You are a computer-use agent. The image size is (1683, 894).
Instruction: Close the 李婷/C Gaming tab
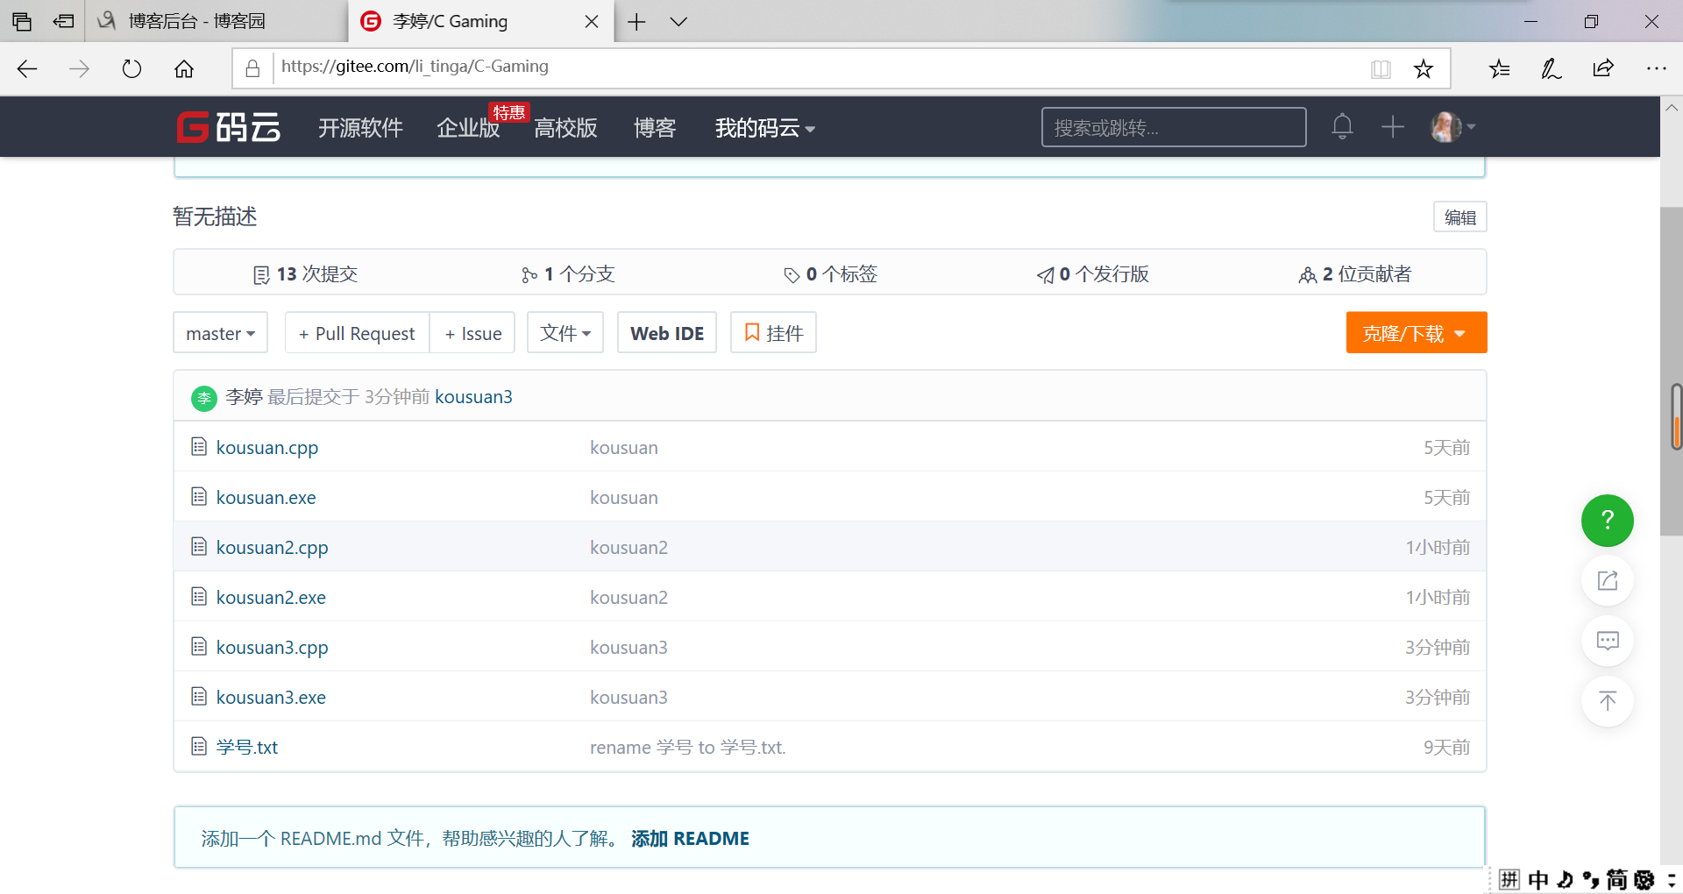point(592,22)
